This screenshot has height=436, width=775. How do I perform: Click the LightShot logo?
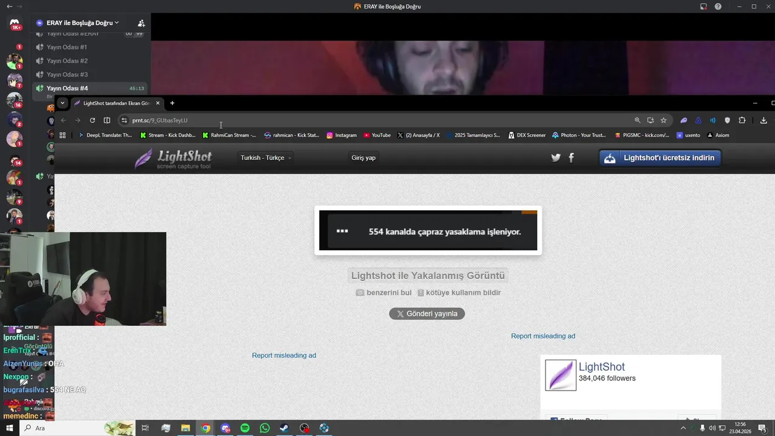tap(173, 158)
